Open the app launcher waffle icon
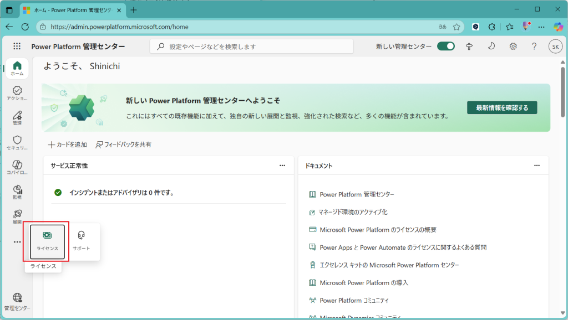The width and height of the screenshot is (568, 320). [17, 47]
